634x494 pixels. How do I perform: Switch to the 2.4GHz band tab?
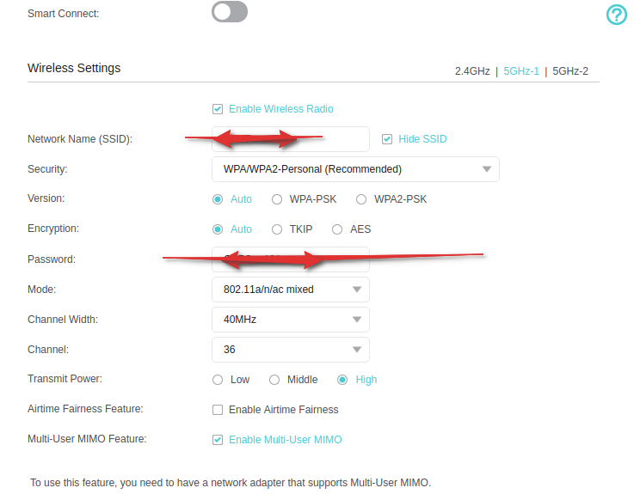coord(472,71)
